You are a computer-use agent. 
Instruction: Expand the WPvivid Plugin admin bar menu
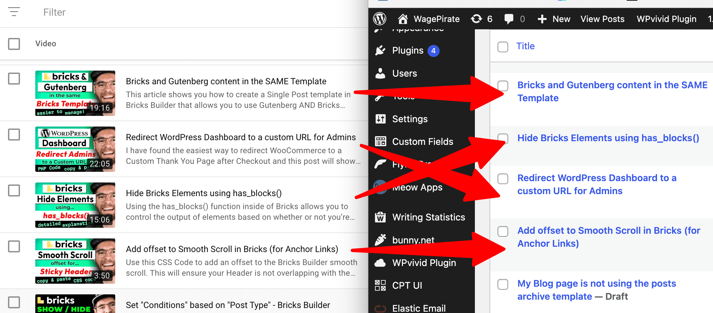pos(666,19)
